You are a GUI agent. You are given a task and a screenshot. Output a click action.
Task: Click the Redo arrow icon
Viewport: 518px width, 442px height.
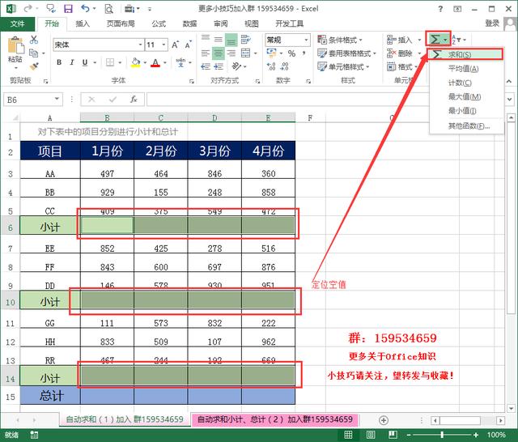click(x=29, y=9)
